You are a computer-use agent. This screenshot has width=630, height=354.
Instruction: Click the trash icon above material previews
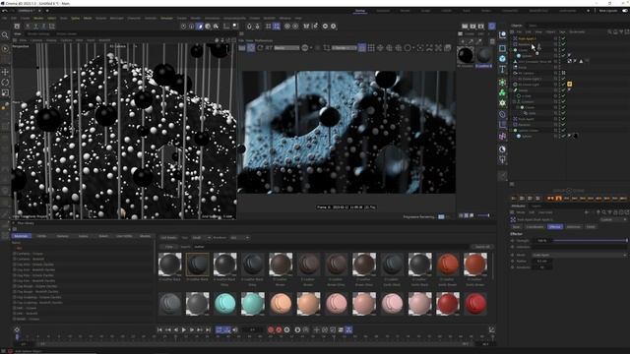pos(492,41)
